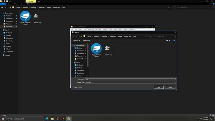Open the View tab in File Explorer
Screen dimensions: 215x121
(22, 4)
